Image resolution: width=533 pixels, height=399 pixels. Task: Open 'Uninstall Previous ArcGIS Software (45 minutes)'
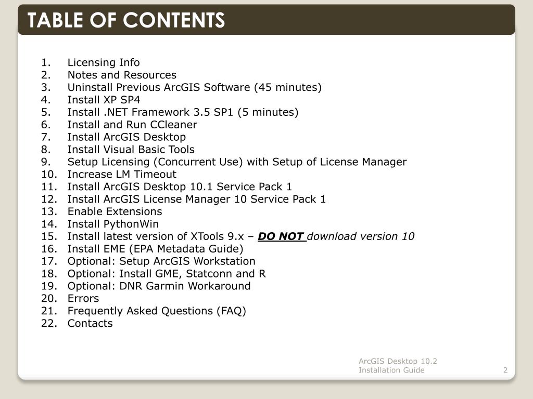coord(195,87)
